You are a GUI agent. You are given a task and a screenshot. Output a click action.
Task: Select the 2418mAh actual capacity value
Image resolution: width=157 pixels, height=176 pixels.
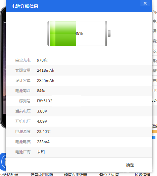tap(46, 70)
